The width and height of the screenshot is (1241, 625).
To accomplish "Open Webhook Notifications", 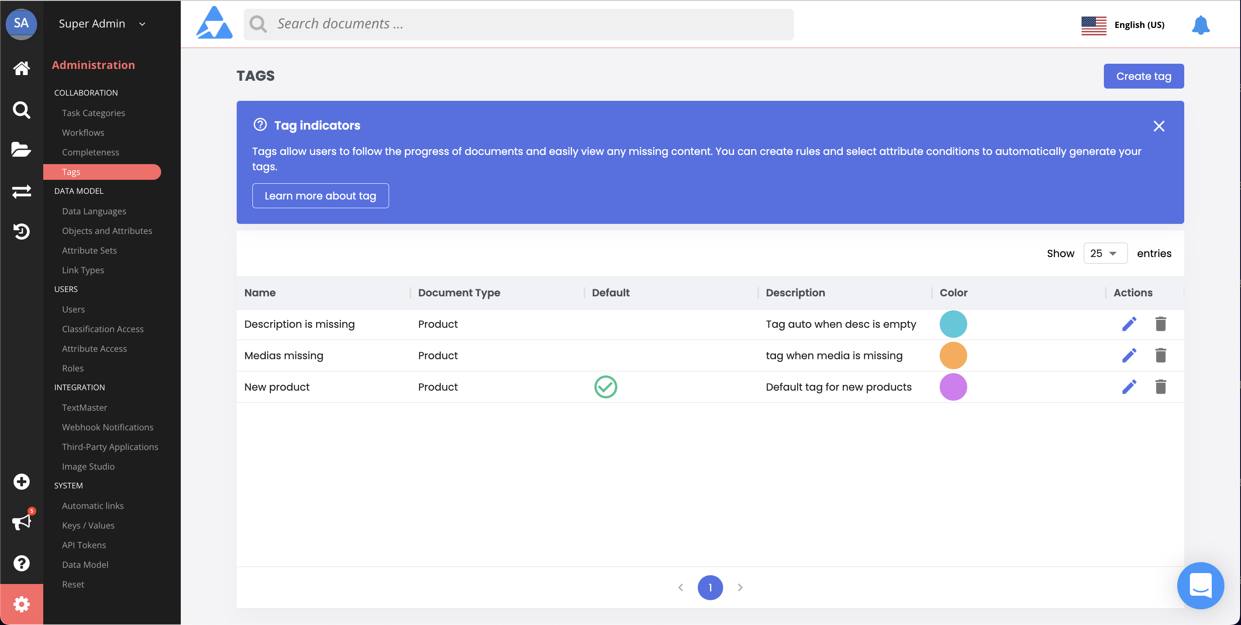I will click(x=107, y=427).
